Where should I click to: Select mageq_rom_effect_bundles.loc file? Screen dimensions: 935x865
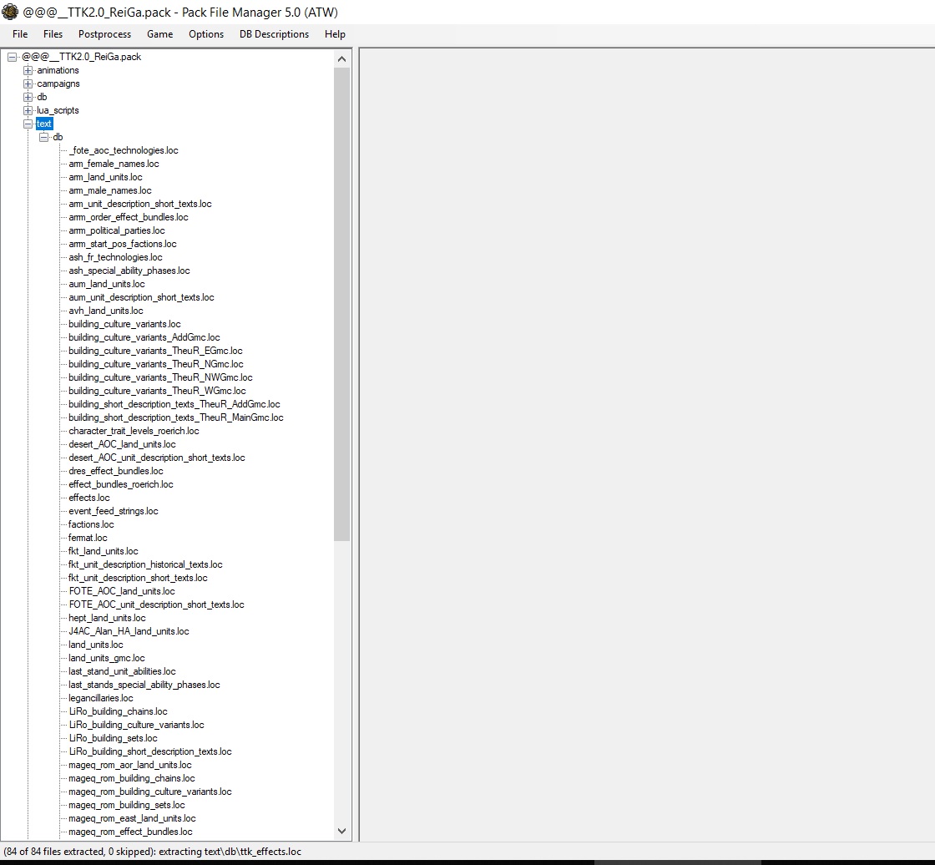tap(130, 832)
